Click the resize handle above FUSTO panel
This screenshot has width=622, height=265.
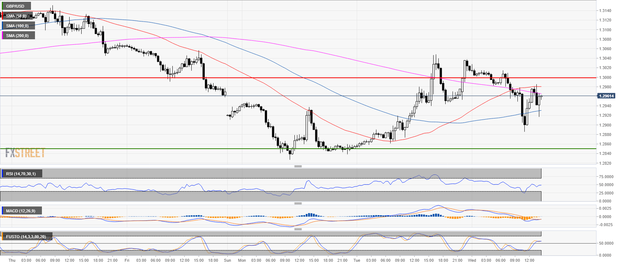[x=298, y=229]
